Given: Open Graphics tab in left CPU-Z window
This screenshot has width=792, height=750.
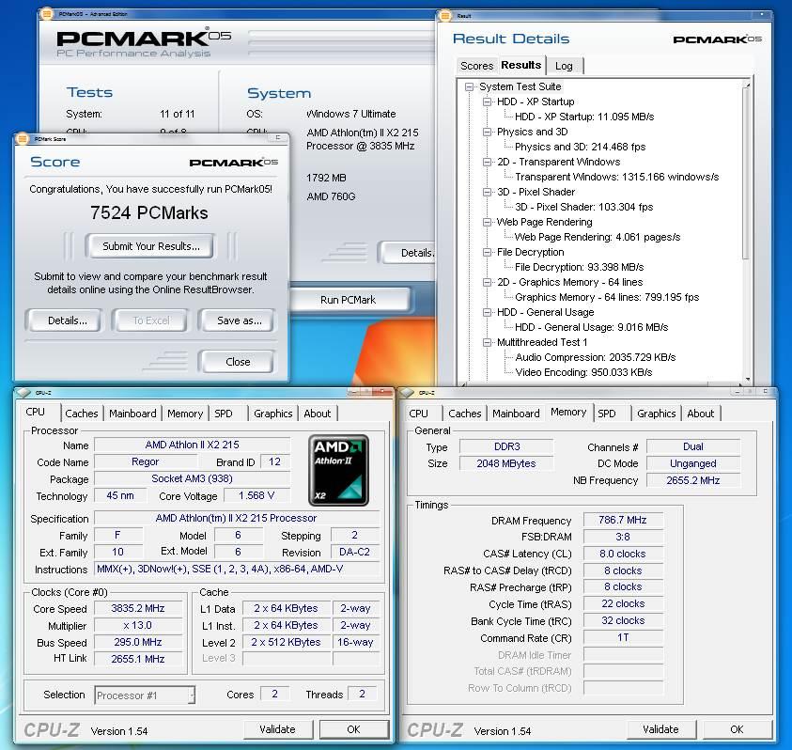Looking at the screenshot, I should pos(272,414).
